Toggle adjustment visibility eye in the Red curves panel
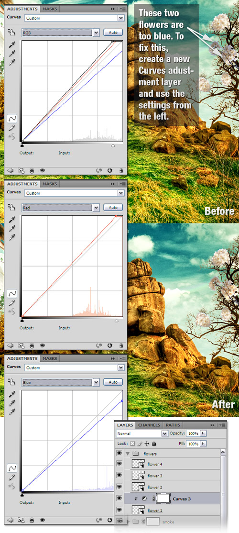 pos(43,345)
